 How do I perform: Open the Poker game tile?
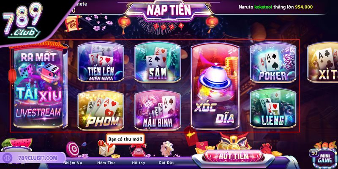click(273, 62)
